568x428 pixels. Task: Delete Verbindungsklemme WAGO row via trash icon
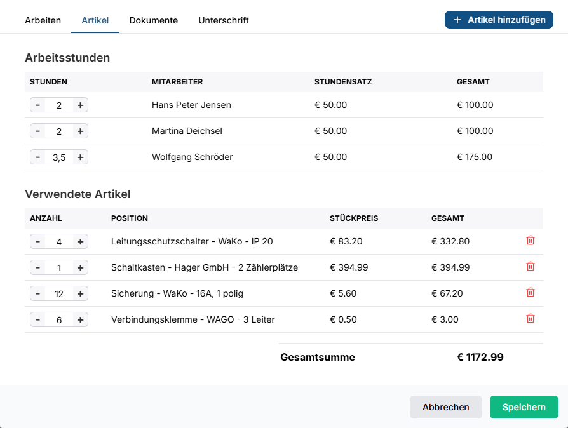tap(531, 319)
